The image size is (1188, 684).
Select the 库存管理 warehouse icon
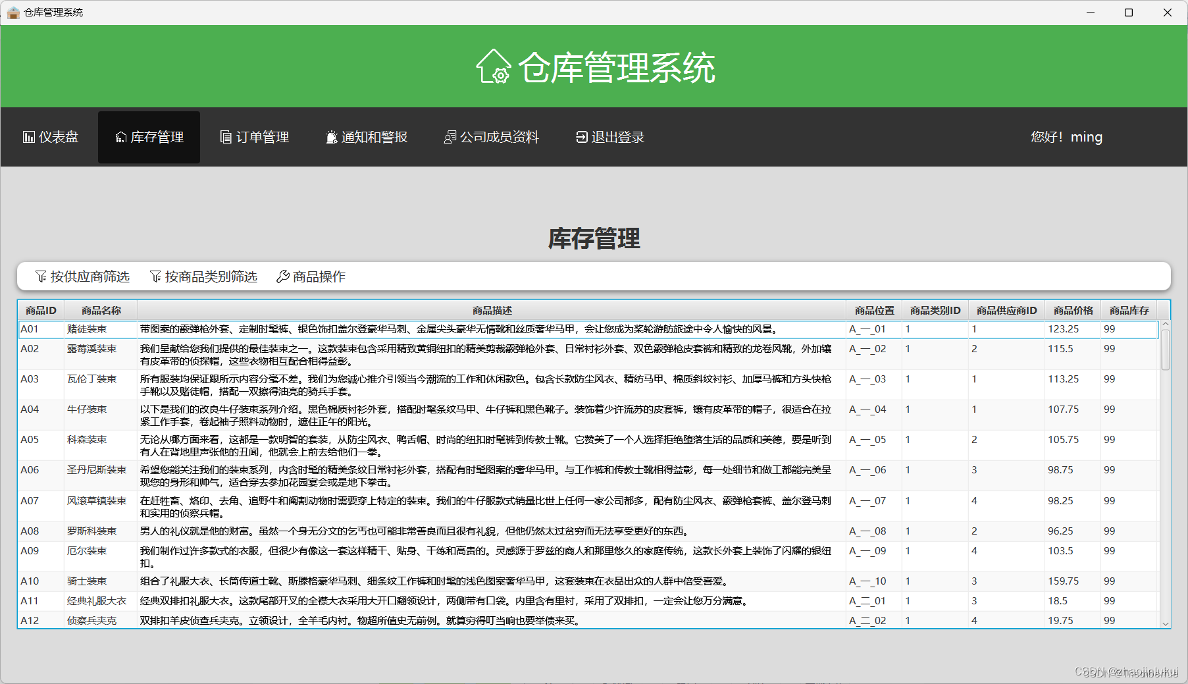[x=120, y=137]
